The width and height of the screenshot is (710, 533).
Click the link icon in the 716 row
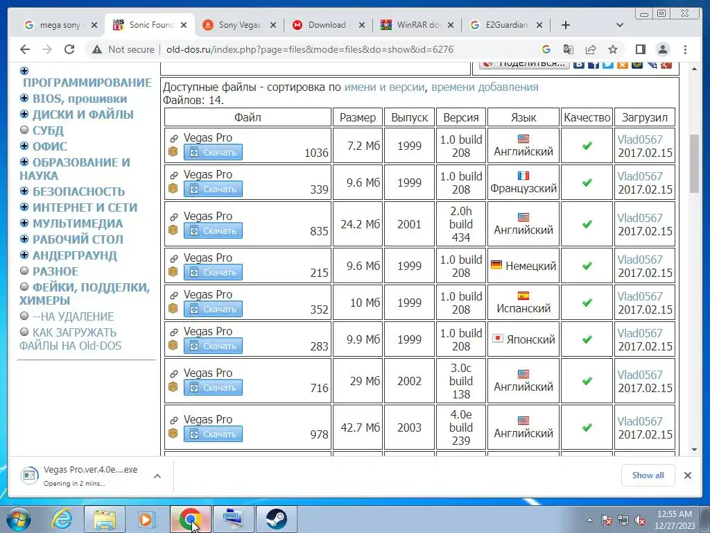point(173,373)
